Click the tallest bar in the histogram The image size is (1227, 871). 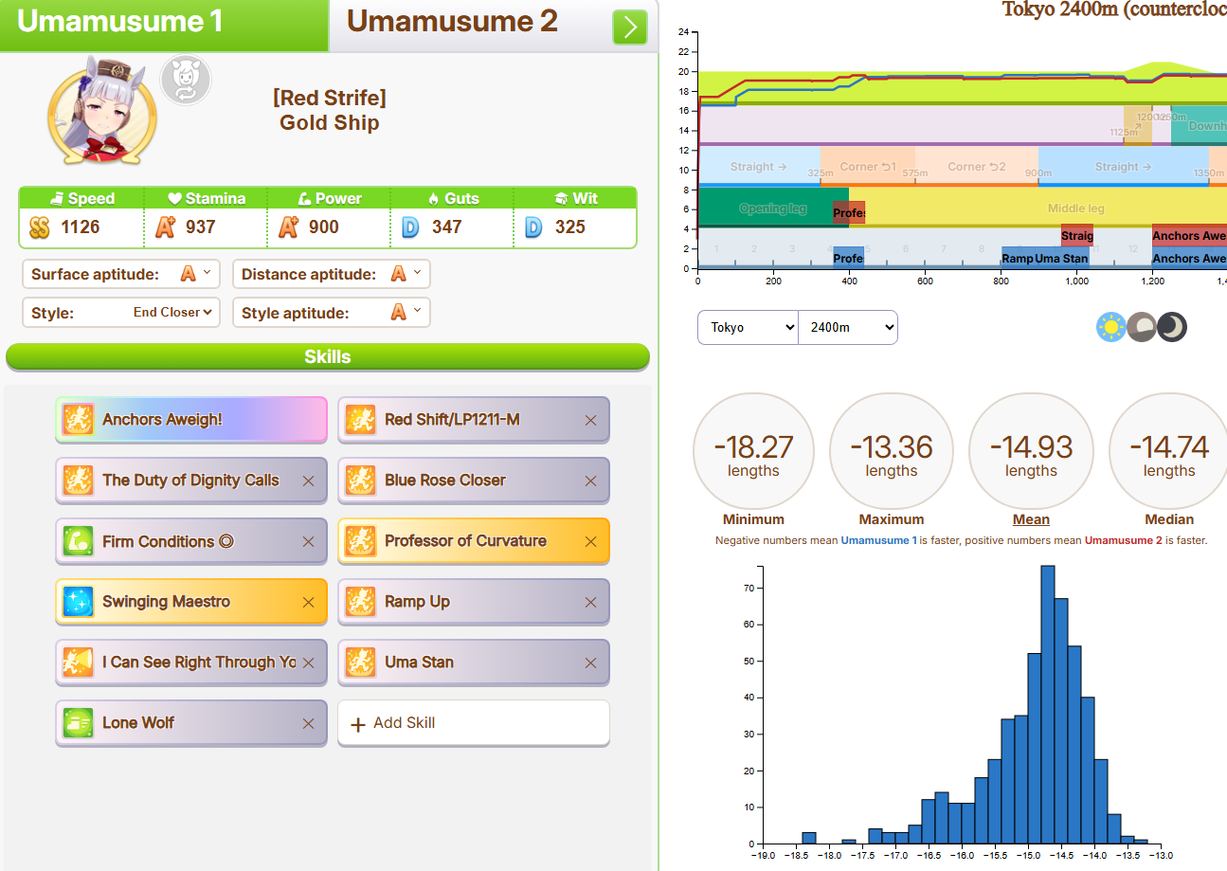coord(1047,704)
